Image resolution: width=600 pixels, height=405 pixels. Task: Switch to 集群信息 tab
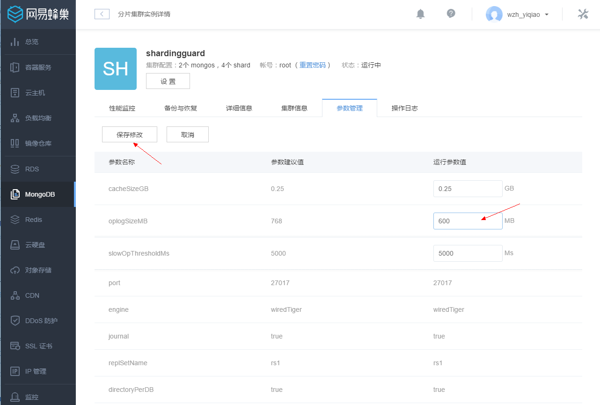pyautogui.click(x=294, y=108)
